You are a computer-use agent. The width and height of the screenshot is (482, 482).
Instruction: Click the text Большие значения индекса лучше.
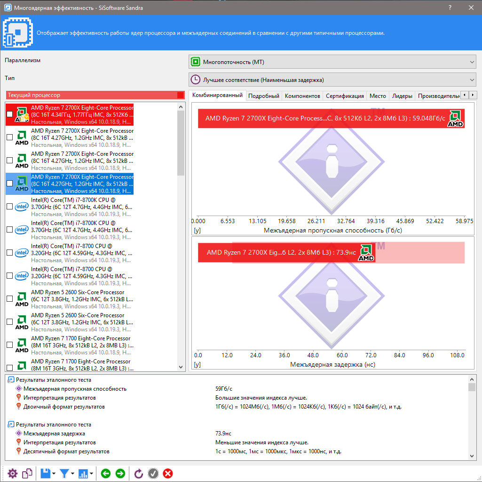tap(261, 398)
